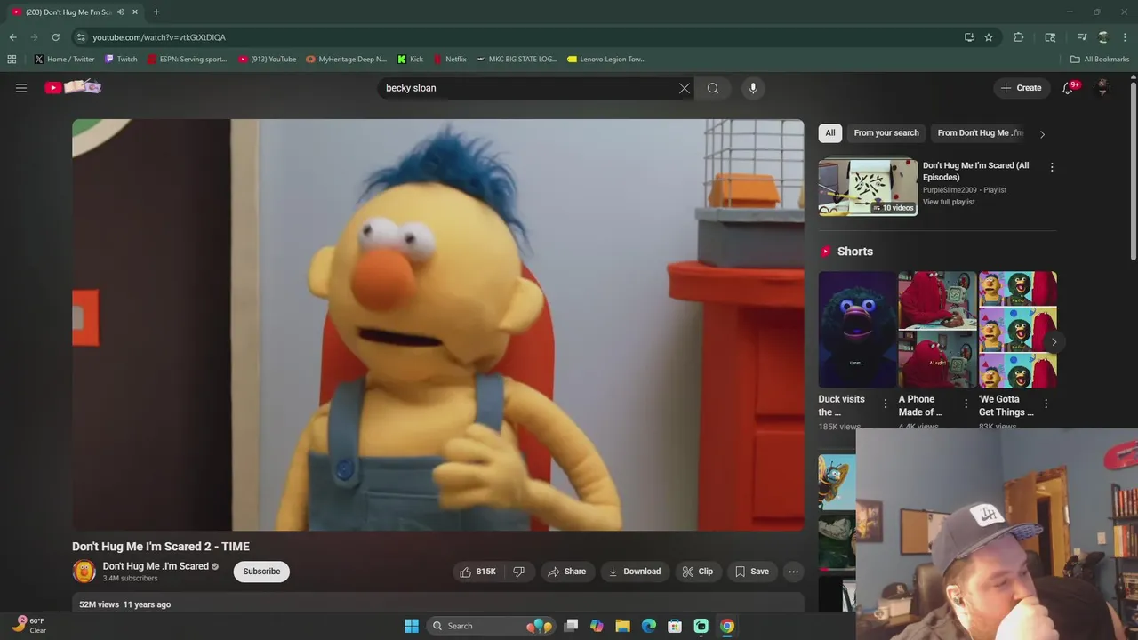Open options for A Phone Made of Short

point(966,404)
